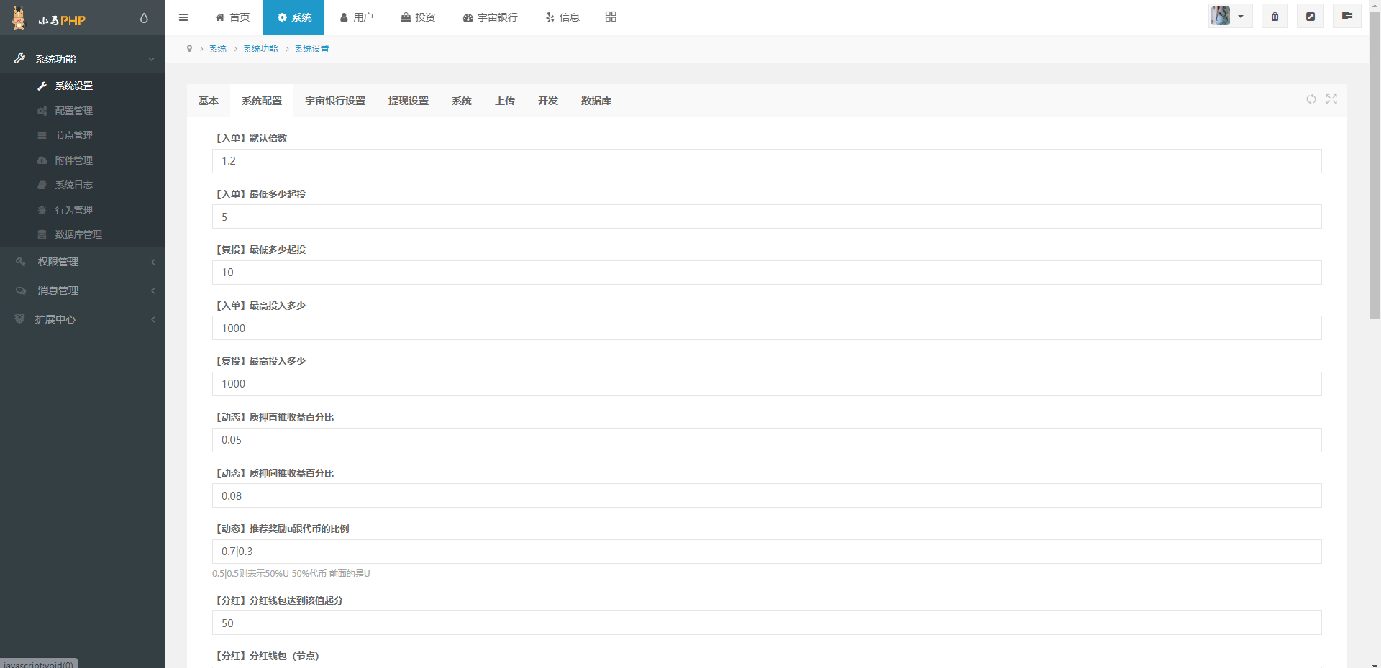Click the trash can icon in the top bar
1381x668 pixels.
pyautogui.click(x=1275, y=17)
